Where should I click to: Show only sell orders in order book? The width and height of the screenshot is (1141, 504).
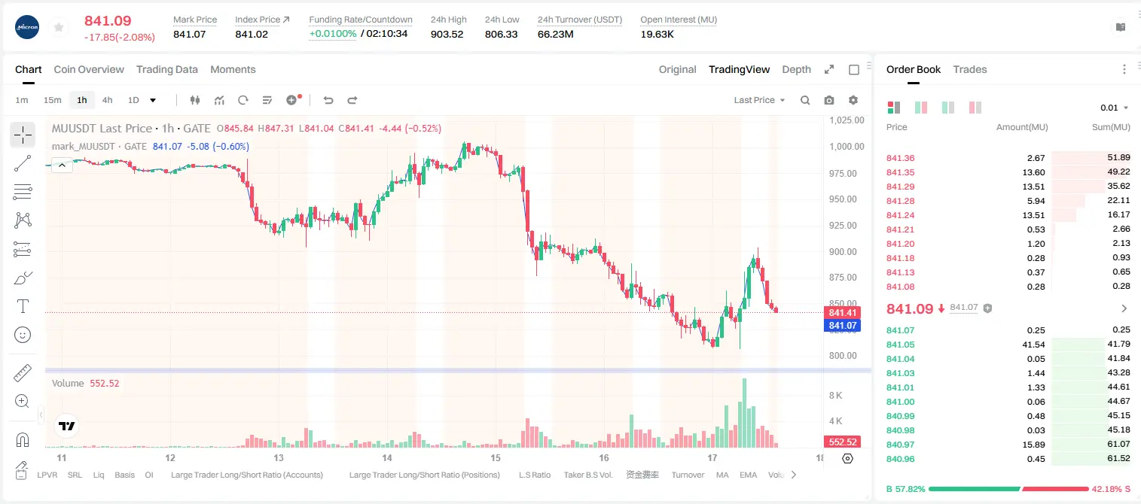(x=975, y=108)
